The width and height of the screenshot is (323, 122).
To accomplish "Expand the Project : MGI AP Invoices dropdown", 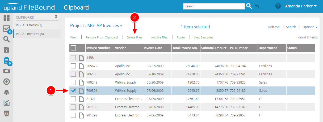I will [96, 26].
